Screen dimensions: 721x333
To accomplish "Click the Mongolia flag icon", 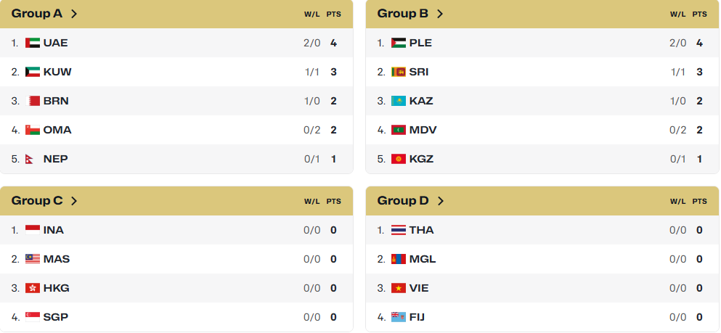I will (x=399, y=259).
